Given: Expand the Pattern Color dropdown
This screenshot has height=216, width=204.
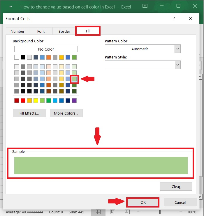Looking at the screenshot, I should click(x=177, y=49).
